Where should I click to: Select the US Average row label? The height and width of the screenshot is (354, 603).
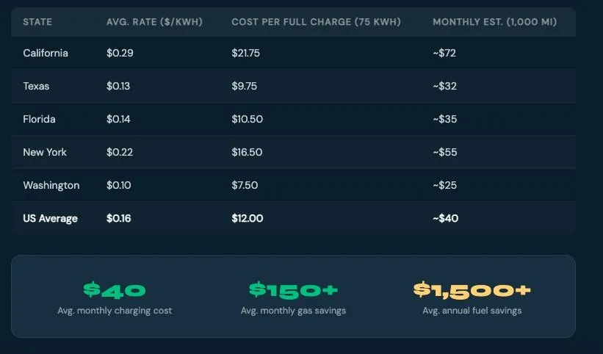click(x=51, y=218)
